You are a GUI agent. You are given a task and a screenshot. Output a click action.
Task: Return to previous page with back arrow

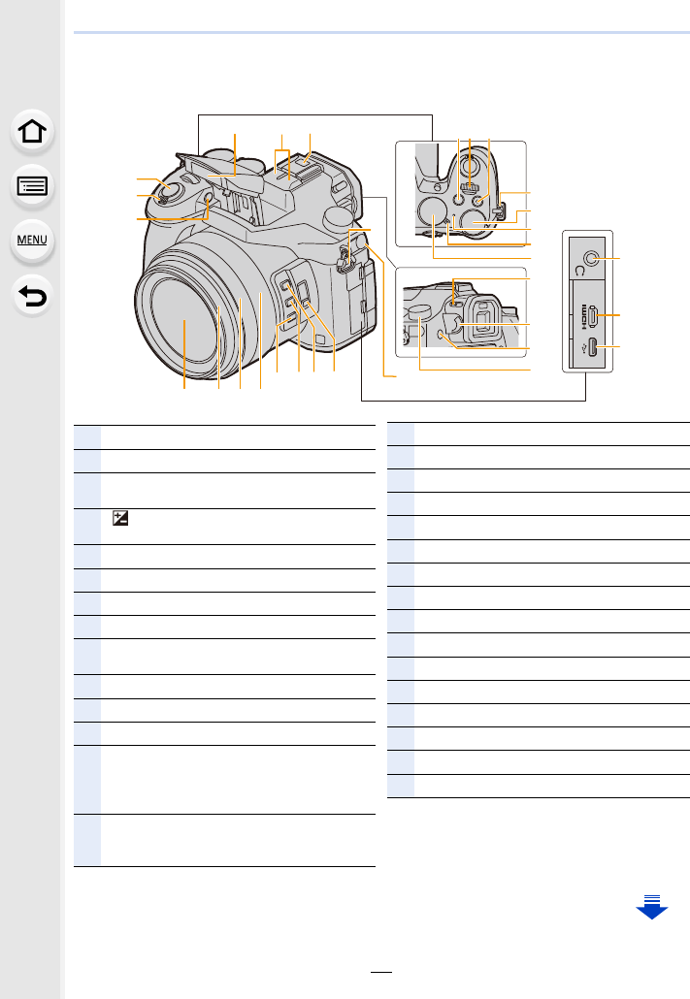32,296
